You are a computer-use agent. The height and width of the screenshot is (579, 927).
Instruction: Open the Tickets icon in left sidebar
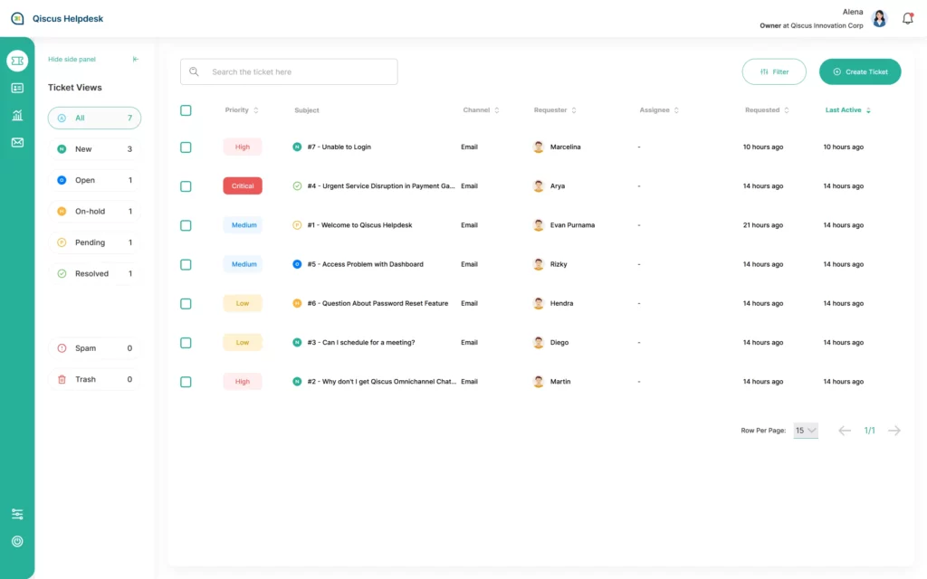(x=17, y=61)
